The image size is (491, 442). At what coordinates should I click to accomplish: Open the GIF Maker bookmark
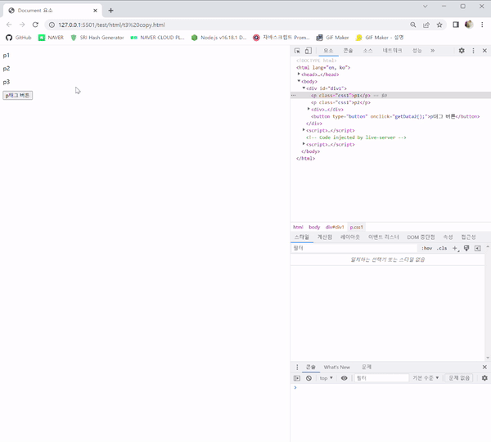pos(332,38)
